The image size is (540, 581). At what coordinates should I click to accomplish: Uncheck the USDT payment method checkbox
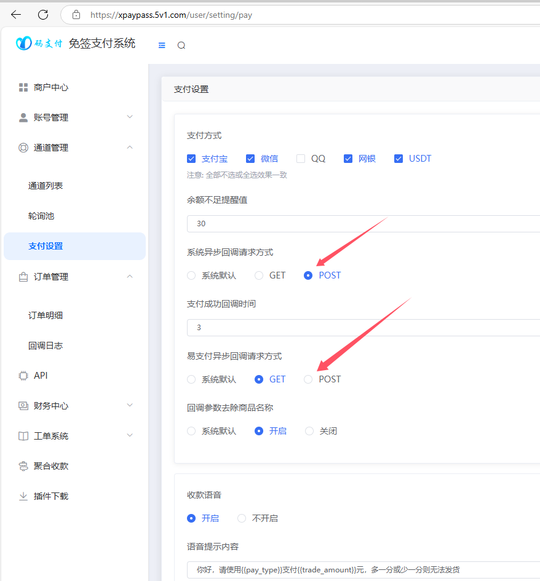point(399,159)
